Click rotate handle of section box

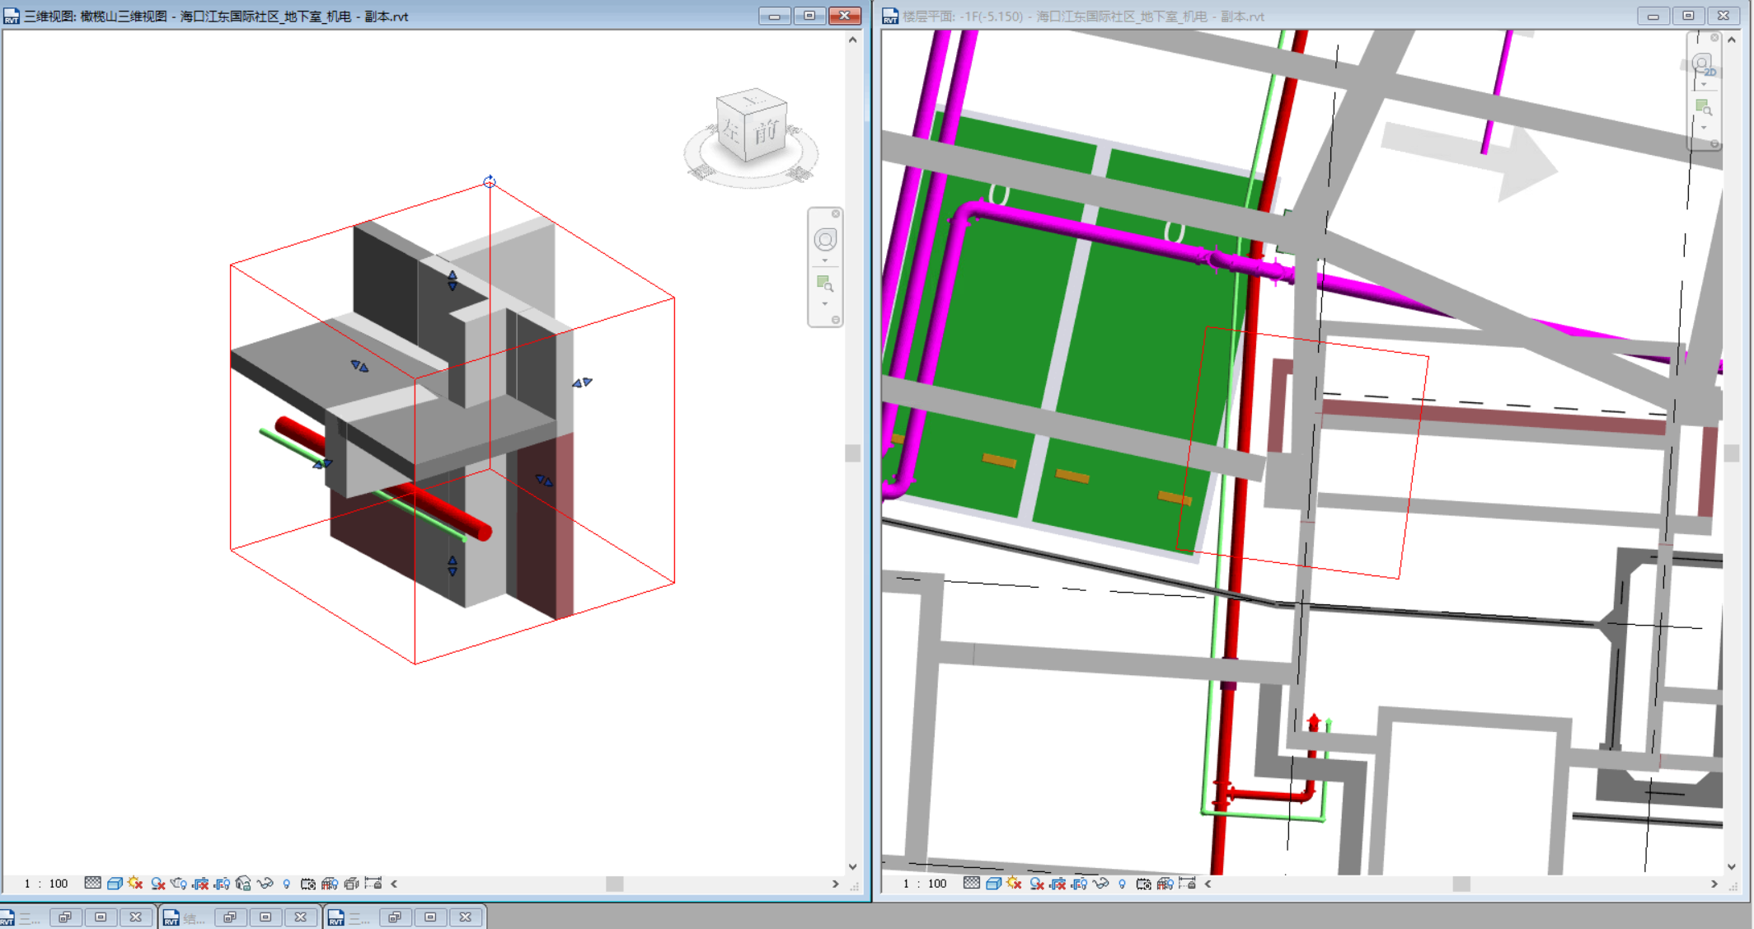tap(490, 181)
